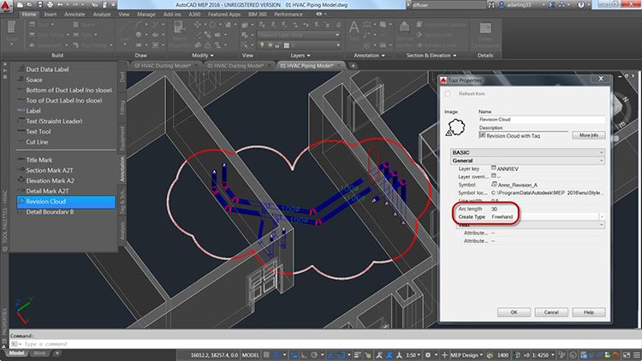The image size is (642, 361).
Task: Switch to the Insert ribbon tab
Action: click(x=51, y=15)
